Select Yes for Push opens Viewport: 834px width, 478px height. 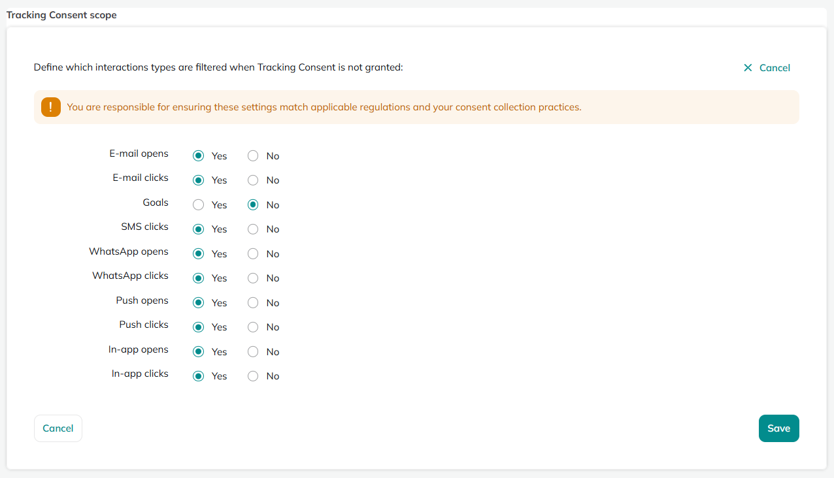199,302
